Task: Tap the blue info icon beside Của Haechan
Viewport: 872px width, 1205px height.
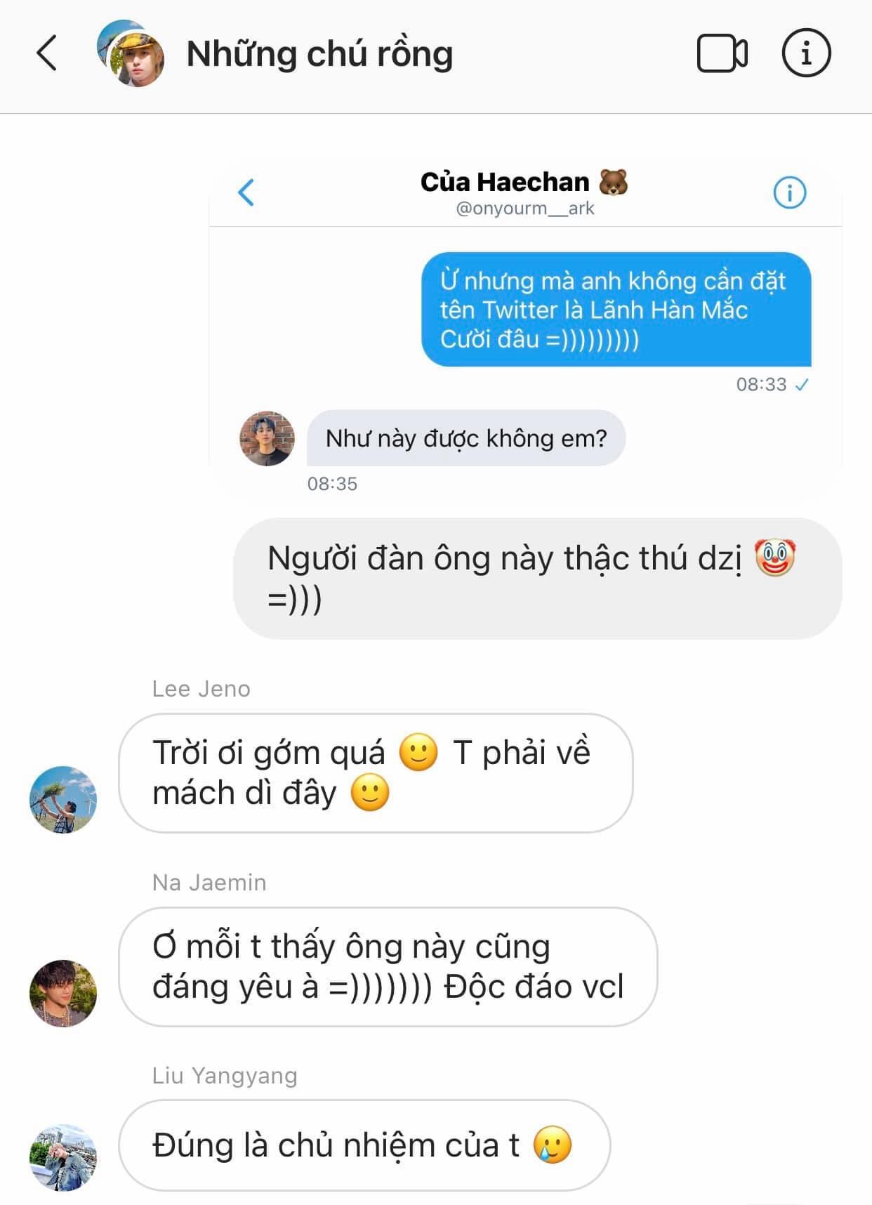Action: (x=790, y=192)
